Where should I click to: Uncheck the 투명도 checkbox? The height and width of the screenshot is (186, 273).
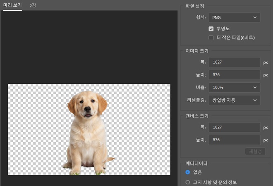pos(211,29)
